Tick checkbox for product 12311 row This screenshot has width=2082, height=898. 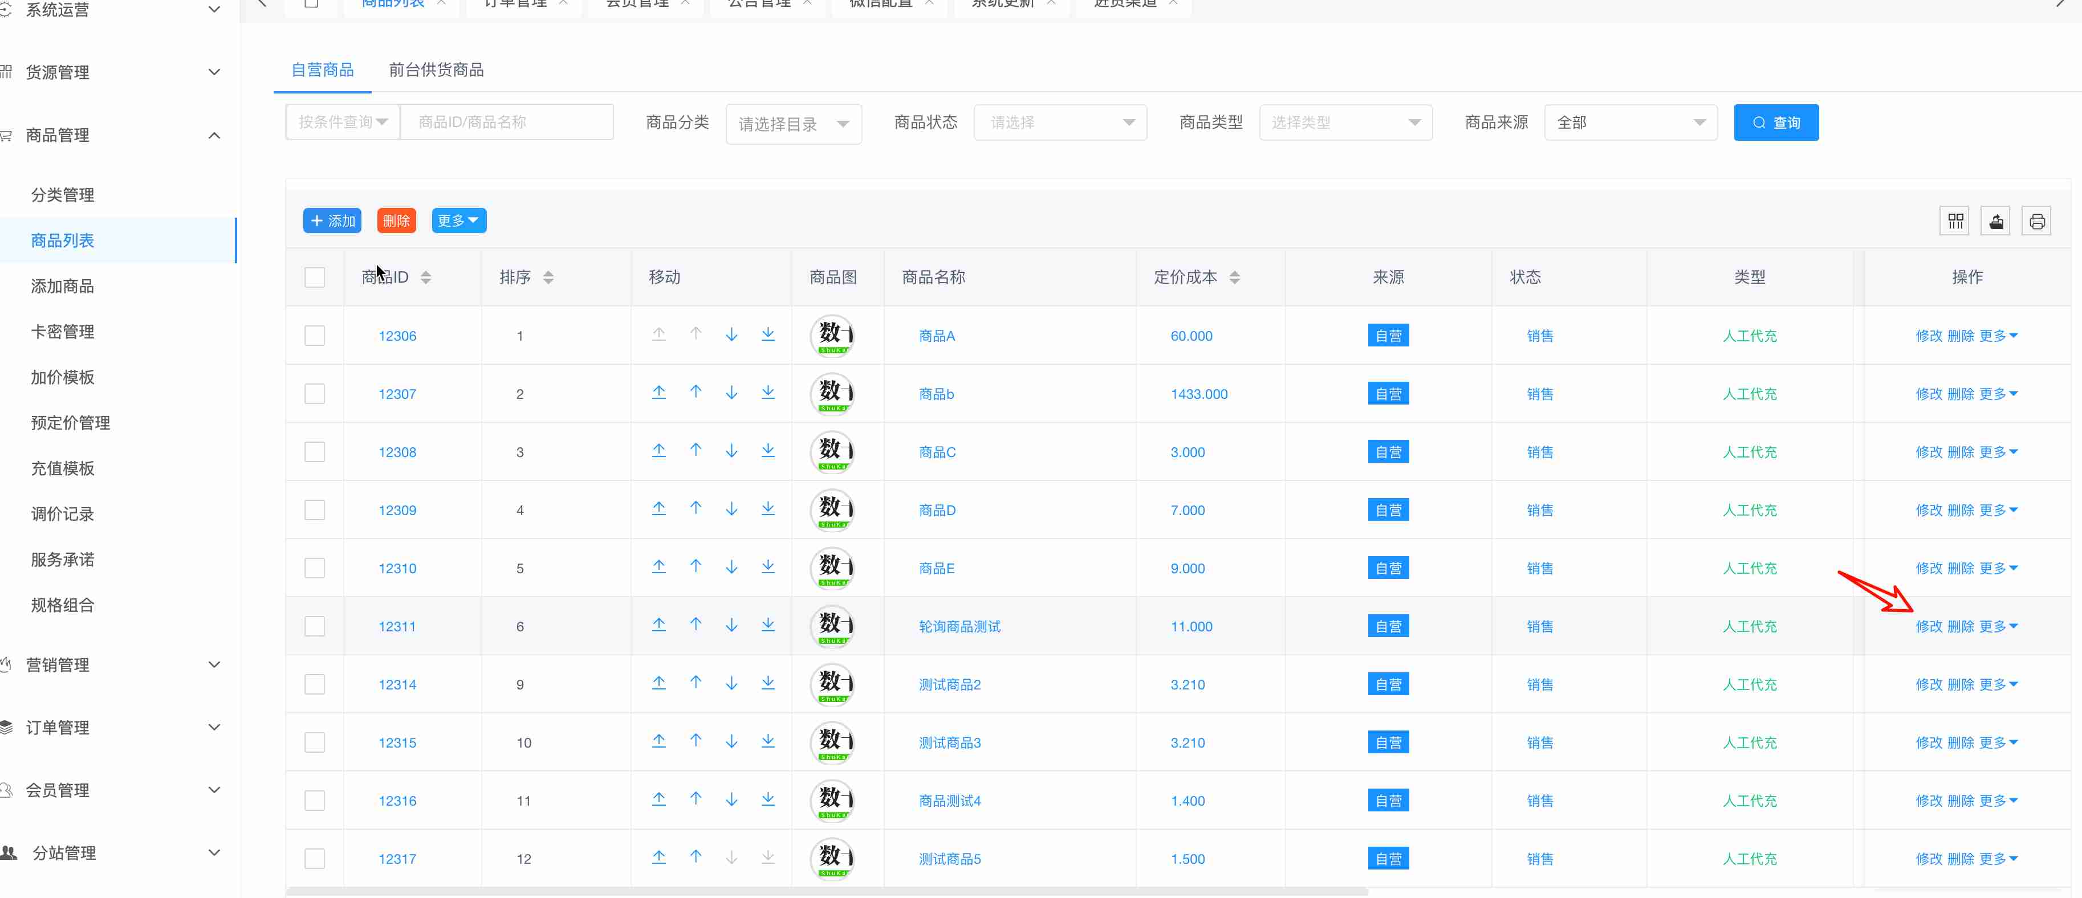[x=314, y=626]
